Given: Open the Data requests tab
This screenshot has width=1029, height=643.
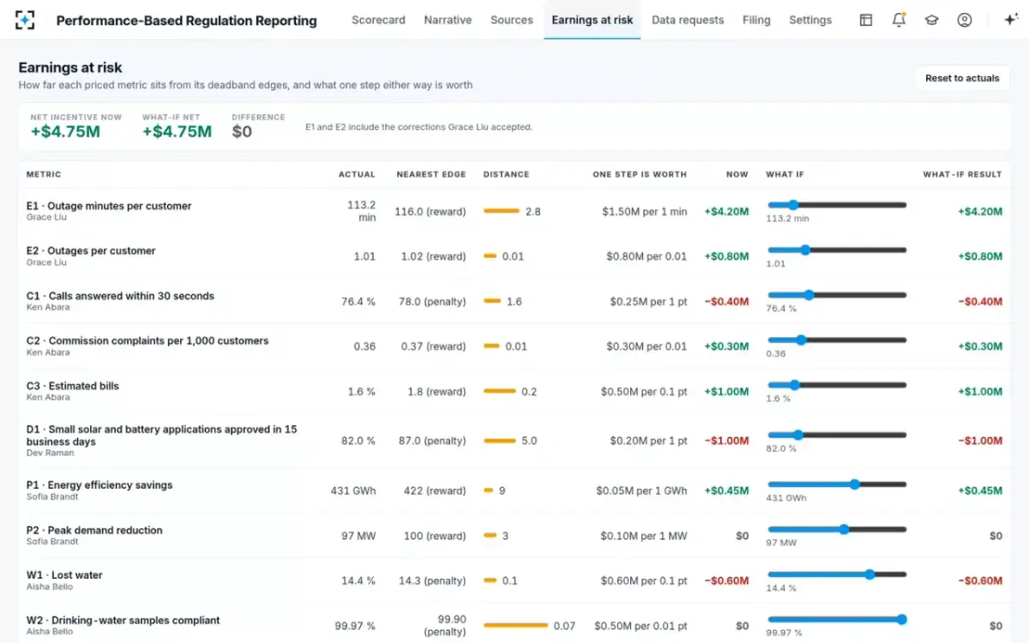Looking at the screenshot, I should pos(688,20).
